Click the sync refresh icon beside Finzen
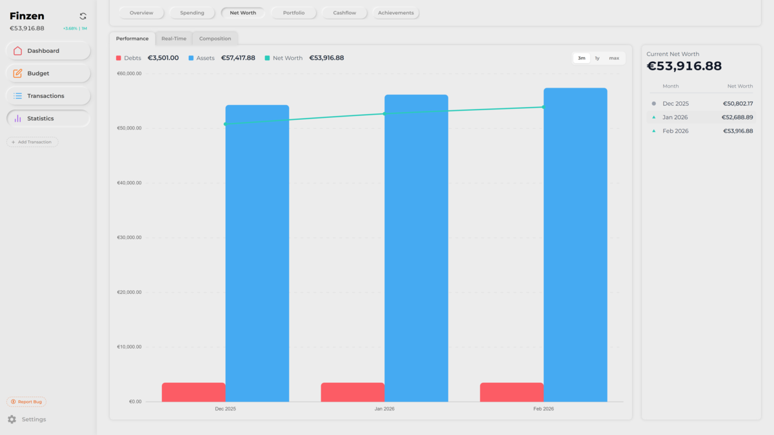The image size is (774, 435). click(83, 16)
